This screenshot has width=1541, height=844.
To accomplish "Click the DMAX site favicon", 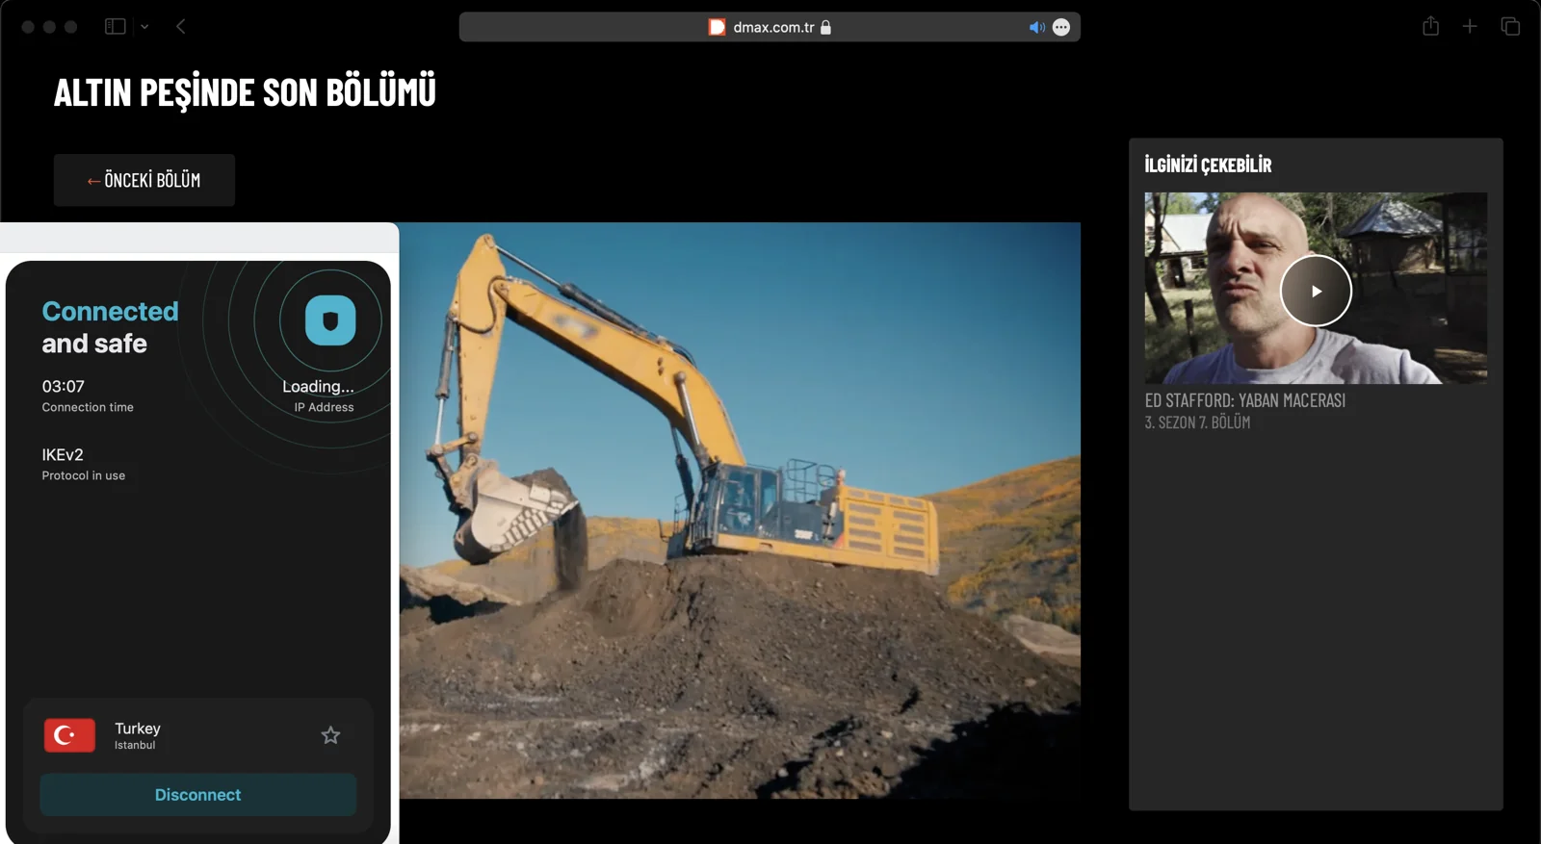I will (x=717, y=27).
